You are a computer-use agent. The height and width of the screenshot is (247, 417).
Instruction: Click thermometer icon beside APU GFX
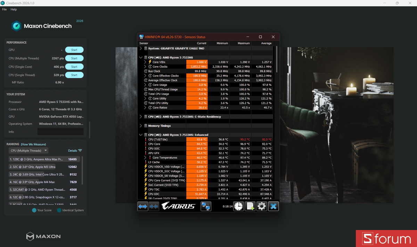click(146, 153)
